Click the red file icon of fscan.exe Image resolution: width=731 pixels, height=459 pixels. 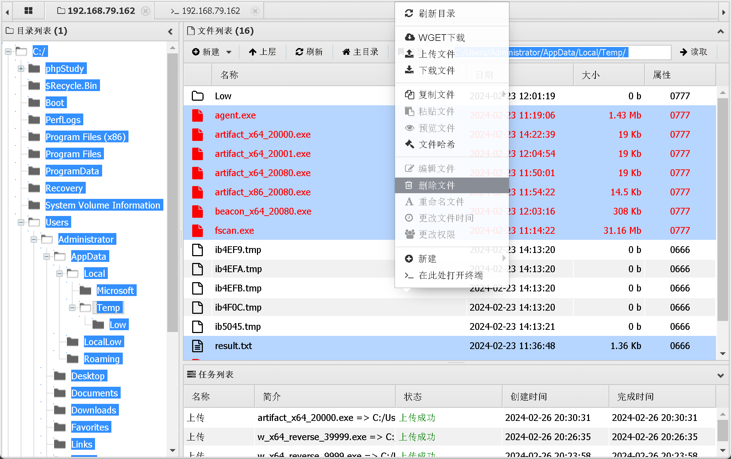pyautogui.click(x=198, y=231)
